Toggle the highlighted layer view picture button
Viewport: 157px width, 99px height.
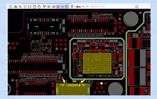pos(67,7)
